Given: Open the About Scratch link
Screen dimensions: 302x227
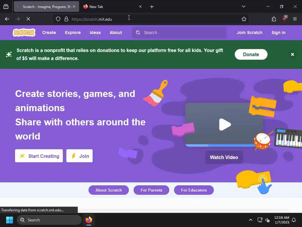Looking at the screenshot, I should 109,190.
